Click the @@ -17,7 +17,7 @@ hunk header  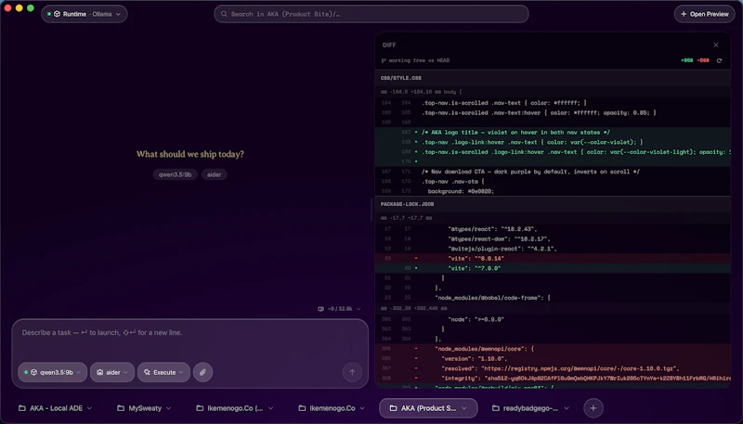pos(553,218)
